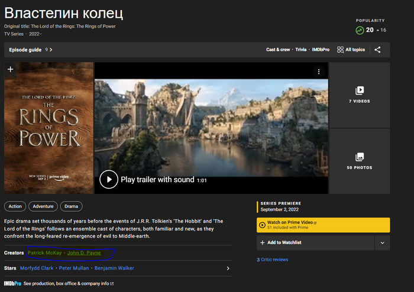Click the plot summary paragraph
The image size is (414, 292).
pyautogui.click(x=114, y=228)
